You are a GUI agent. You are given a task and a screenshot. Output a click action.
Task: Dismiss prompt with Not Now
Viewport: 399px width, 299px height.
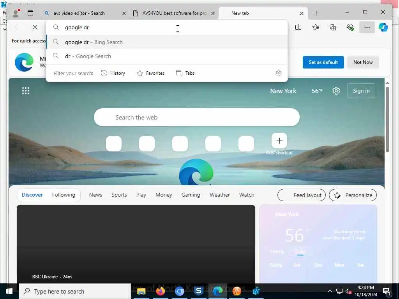click(x=363, y=62)
